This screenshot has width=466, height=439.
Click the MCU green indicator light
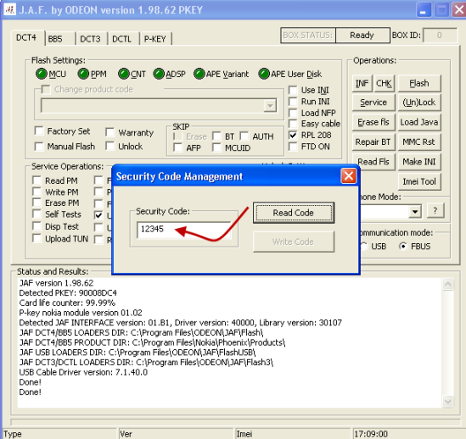click(42, 74)
